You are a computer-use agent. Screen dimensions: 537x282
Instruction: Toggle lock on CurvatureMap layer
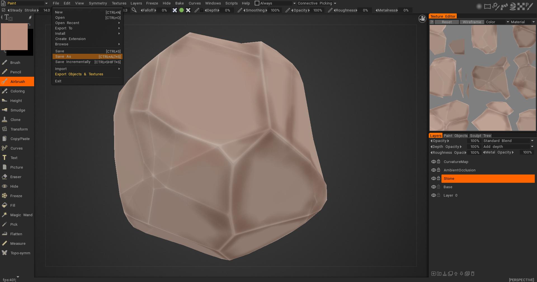[439, 161]
